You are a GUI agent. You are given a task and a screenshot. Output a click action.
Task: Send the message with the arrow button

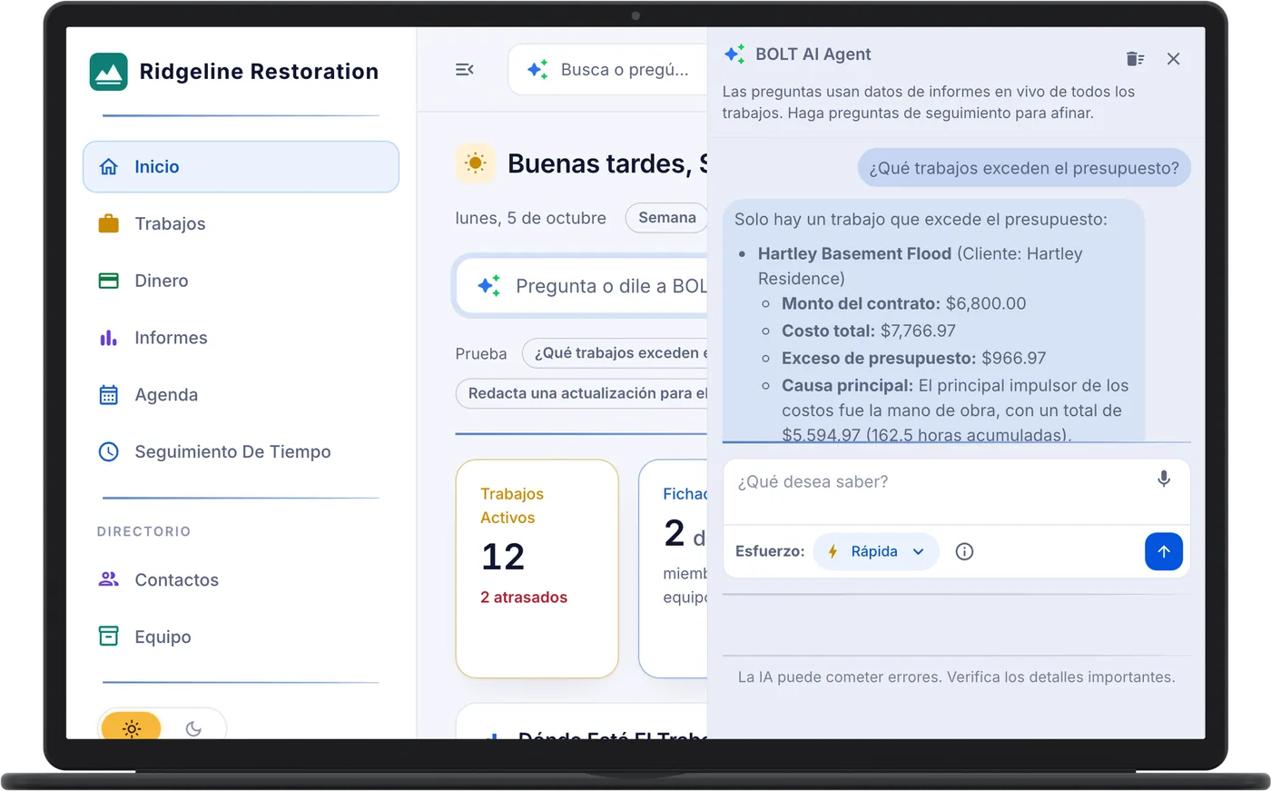pyautogui.click(x=1164, y=551)
